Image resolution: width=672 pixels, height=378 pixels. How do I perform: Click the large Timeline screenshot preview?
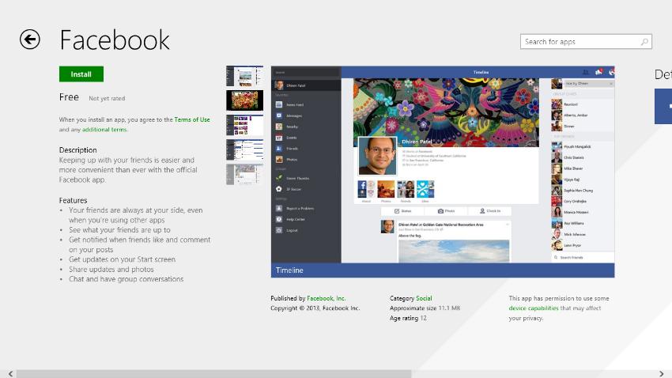[443, 164]
